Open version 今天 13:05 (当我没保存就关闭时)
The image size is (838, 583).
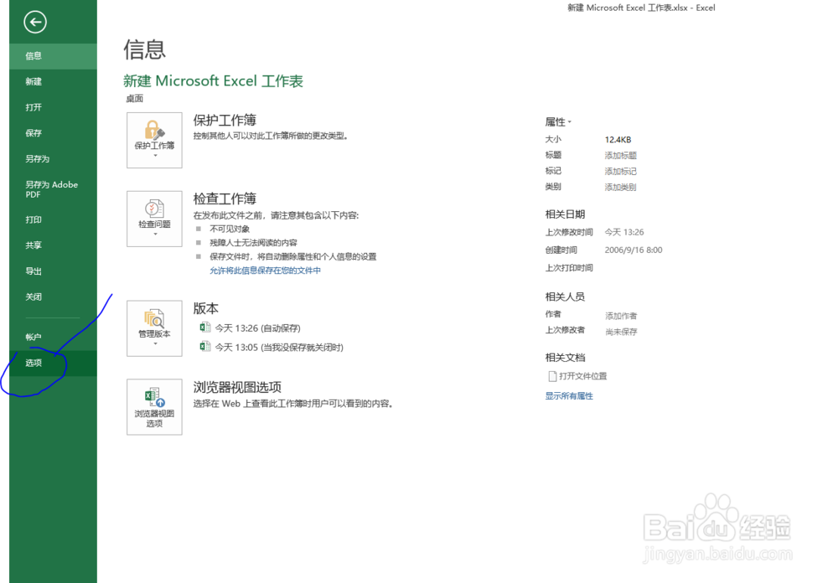coord(280,348)
